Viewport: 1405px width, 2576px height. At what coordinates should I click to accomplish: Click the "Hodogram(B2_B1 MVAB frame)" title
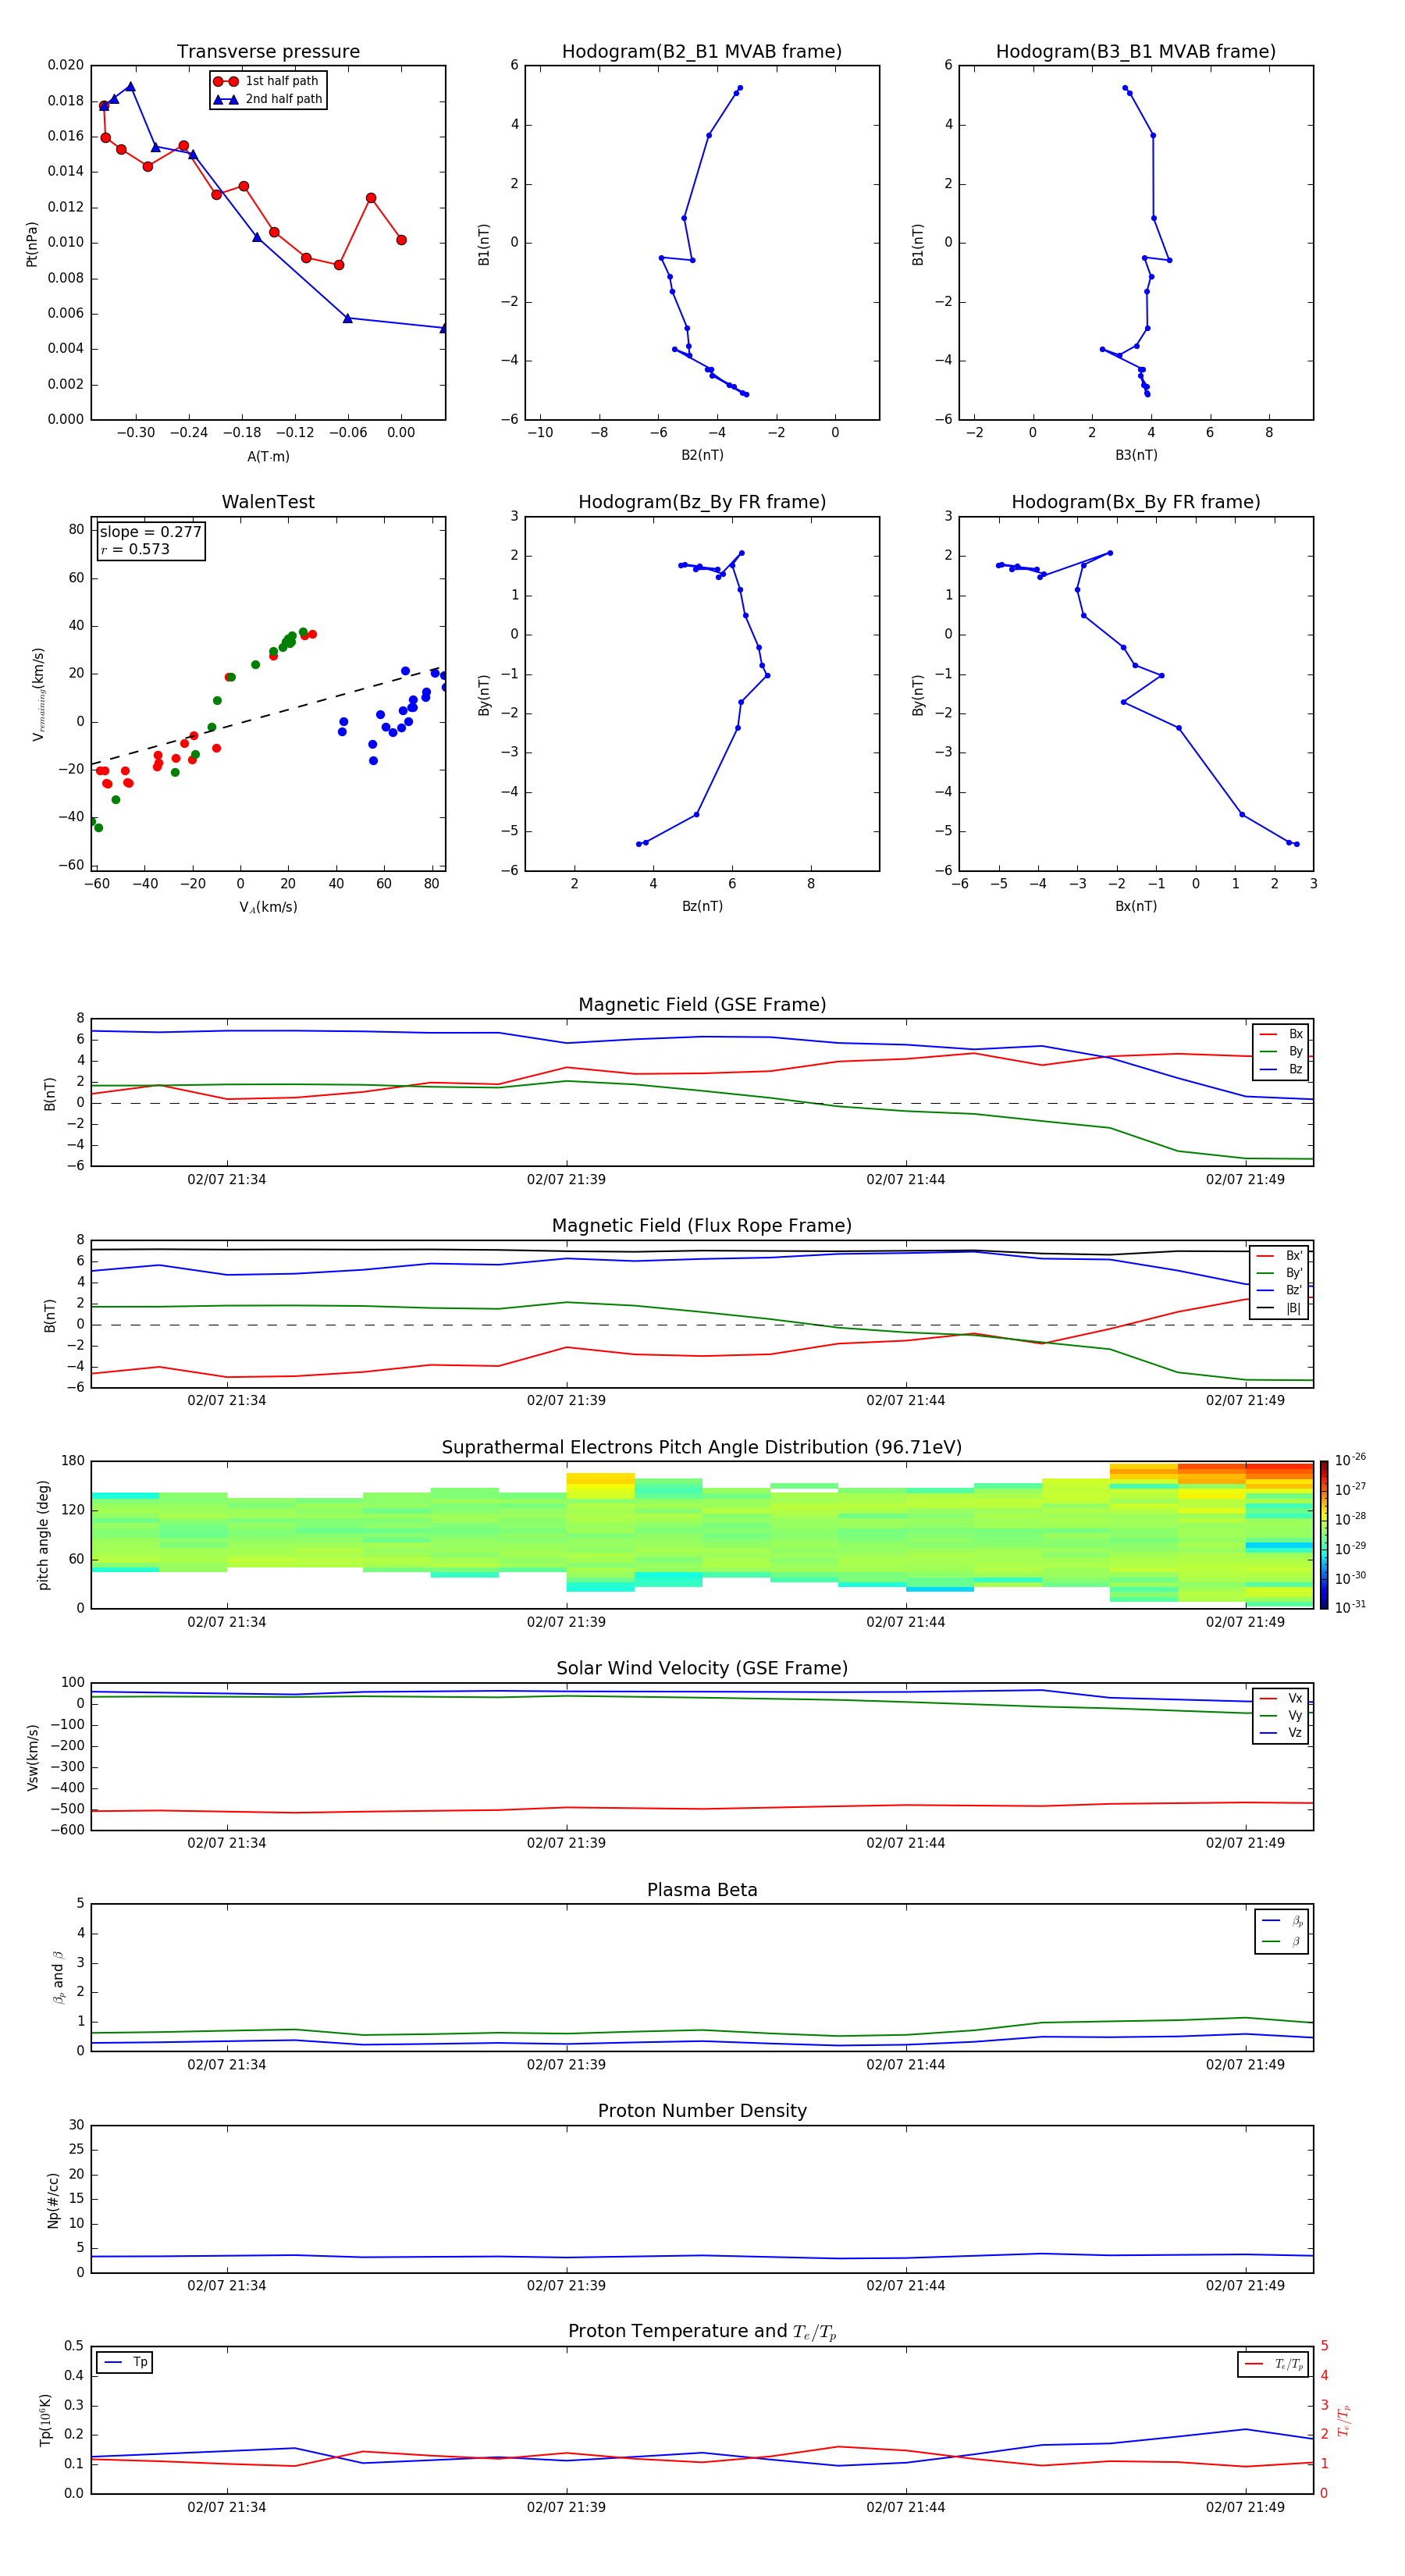click(702, 52)
